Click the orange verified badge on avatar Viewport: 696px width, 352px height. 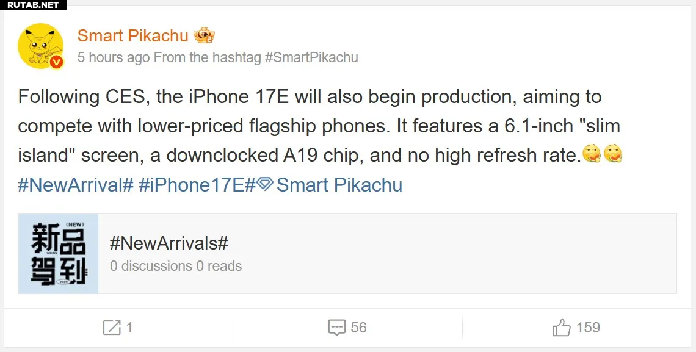point(57,62)
